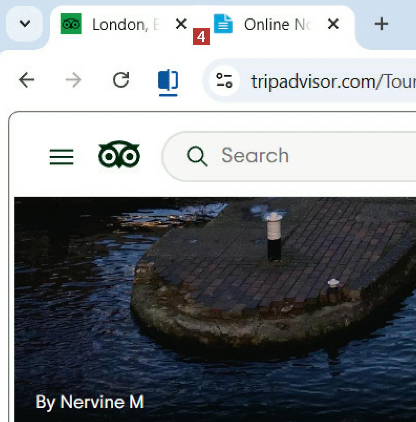
Task: Click document favicon on Online Notepad tab
Action: [x=223, y=24]
